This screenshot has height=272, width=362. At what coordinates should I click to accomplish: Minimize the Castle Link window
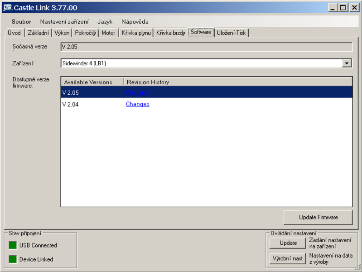pos(333,8)
